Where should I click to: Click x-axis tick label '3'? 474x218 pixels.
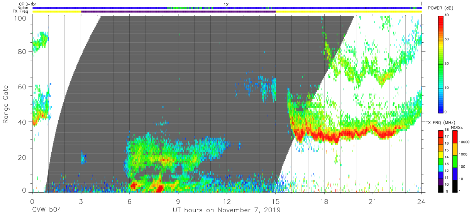click(x=81, y=201)
